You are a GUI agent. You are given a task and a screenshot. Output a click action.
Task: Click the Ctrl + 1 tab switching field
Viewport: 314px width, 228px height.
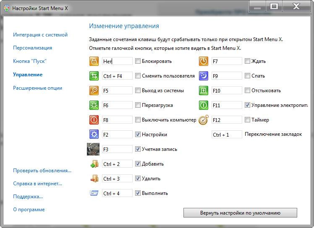pyautogui.click(x=227, y=135)
